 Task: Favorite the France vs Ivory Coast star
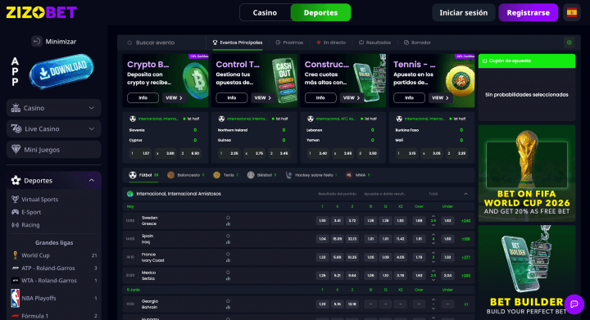228,255
